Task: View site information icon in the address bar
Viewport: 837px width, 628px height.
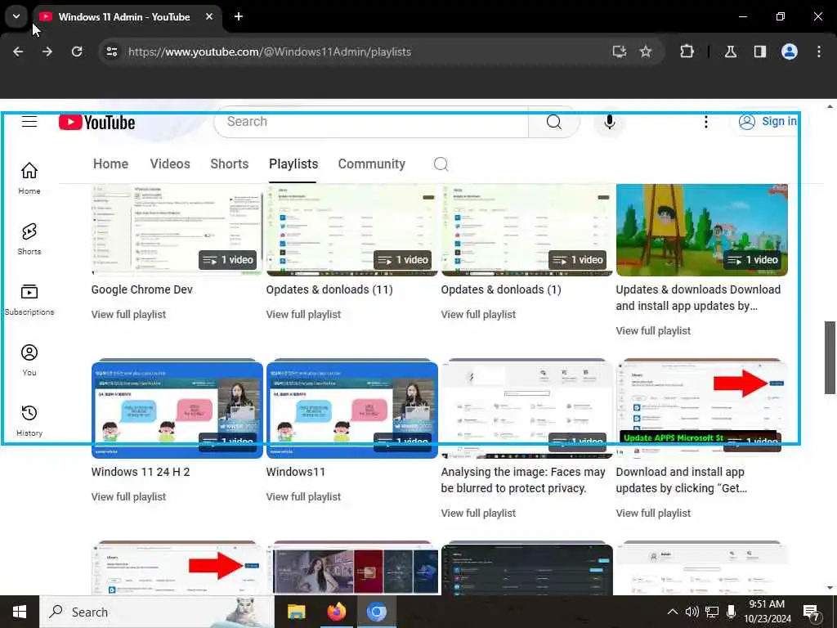Action: tap(111, 52)
